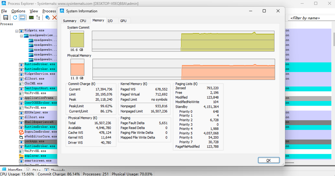Open the Process menu

point(49,11)
